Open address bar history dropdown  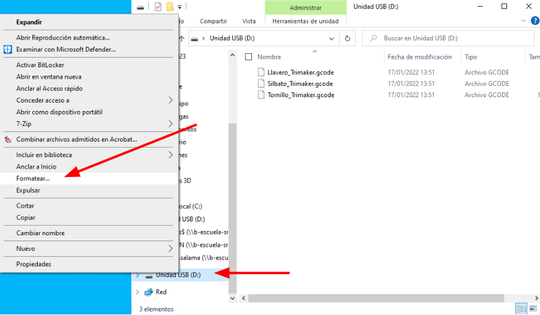click(332, 38)
